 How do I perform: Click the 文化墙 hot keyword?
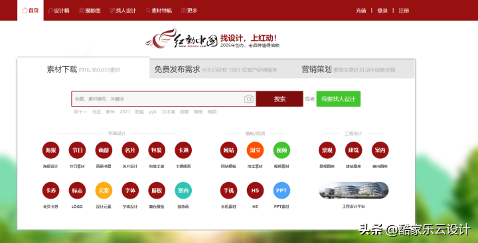[x=168, y=112]
